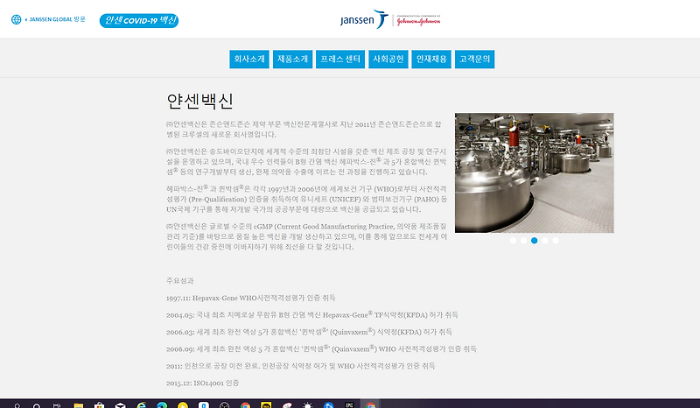This screenshot has width=700, height=408.
Task: Click the 얀센백신 page heading
Action: tap(200, 101)
